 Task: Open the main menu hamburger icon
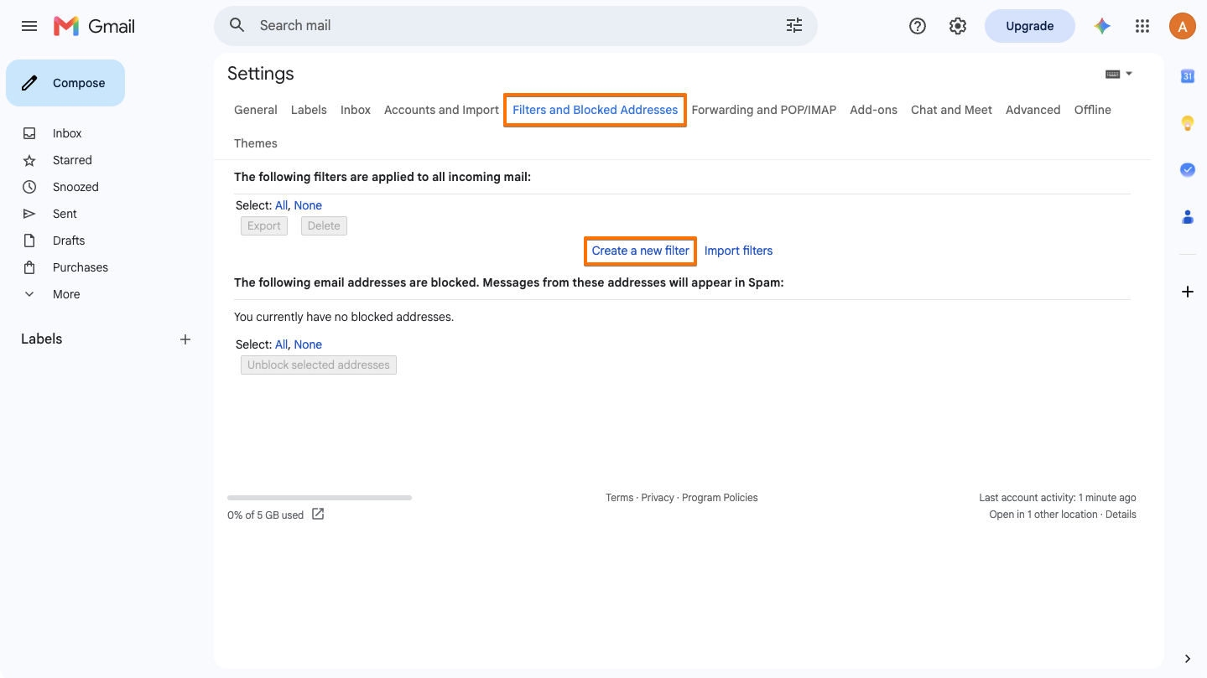coord(29,26)
